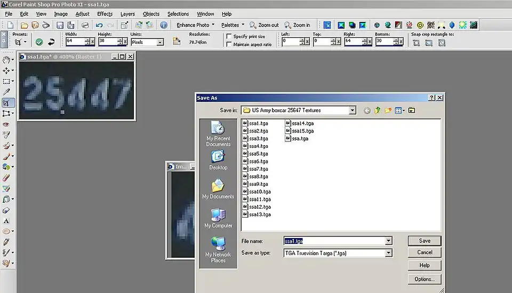
Task: Enable Specify print size checkbox
Action: point(229,36)
